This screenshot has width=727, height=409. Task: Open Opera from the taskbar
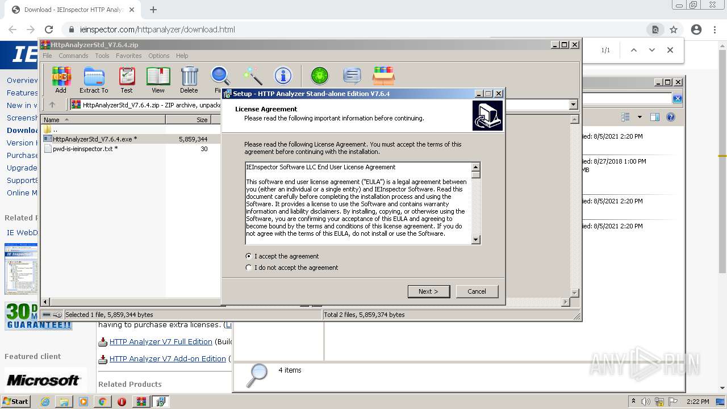coord(122,402)
